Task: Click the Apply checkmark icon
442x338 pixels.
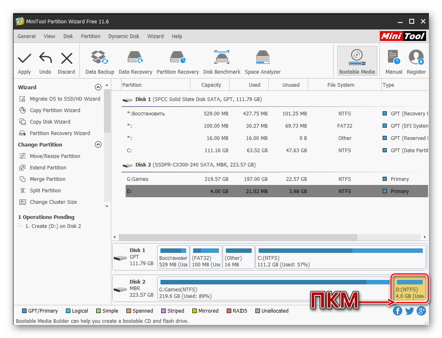Action: pyautogui.click(x=25, y=59)
